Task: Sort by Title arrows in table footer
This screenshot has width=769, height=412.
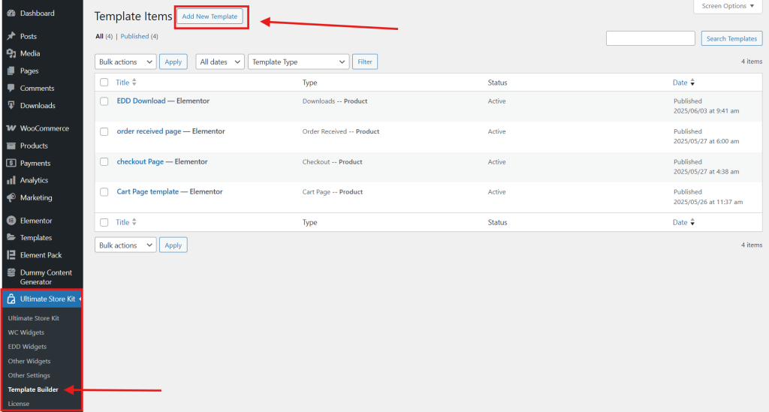Action: (134, 222)
